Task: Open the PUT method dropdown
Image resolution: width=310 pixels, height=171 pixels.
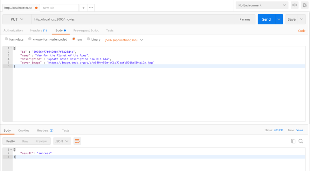Action: pos(17,19)
